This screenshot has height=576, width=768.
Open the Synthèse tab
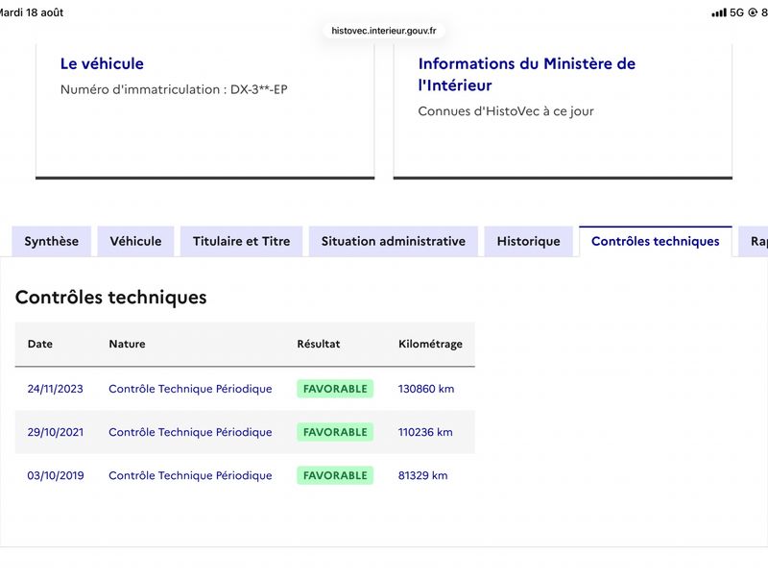point(52,241)
